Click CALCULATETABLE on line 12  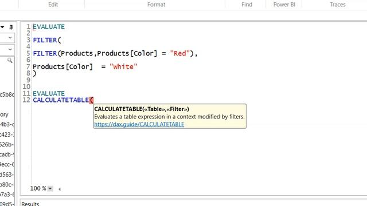(61, 100)
